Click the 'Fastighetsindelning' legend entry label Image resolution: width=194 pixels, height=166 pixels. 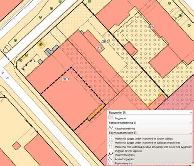pos(125,129)
